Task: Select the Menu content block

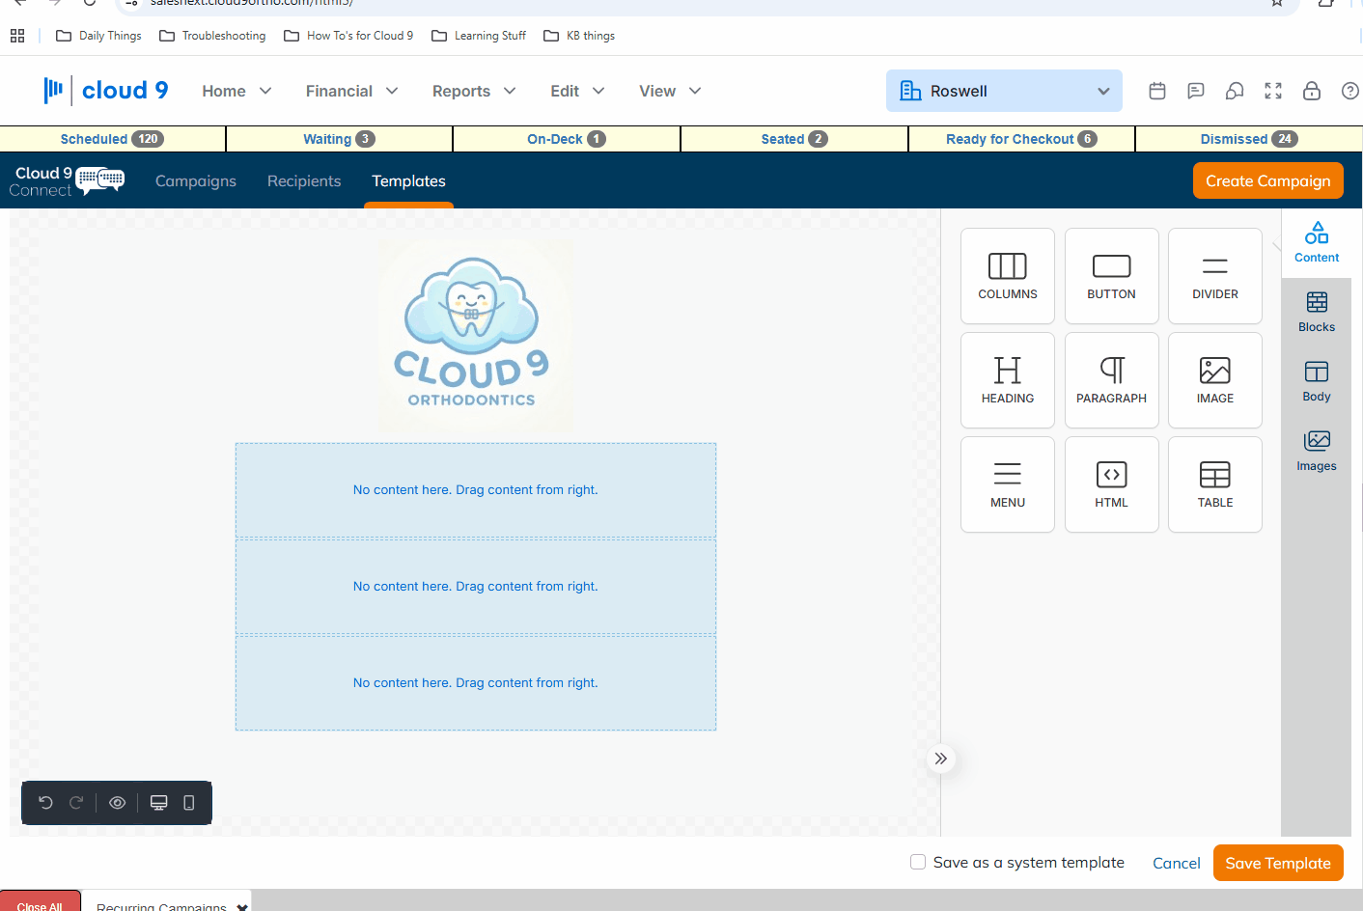Action: tap(1008, 484)
